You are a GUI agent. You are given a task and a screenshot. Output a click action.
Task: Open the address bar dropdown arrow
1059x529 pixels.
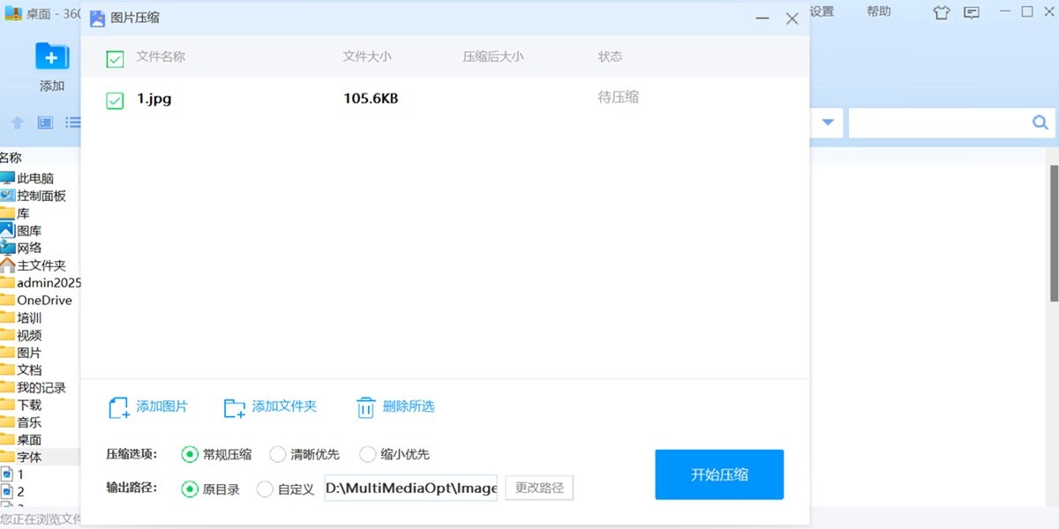pyautogui.click(x=826, y=123)
